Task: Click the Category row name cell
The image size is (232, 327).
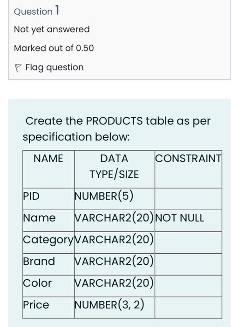Action: pos(48,242)
